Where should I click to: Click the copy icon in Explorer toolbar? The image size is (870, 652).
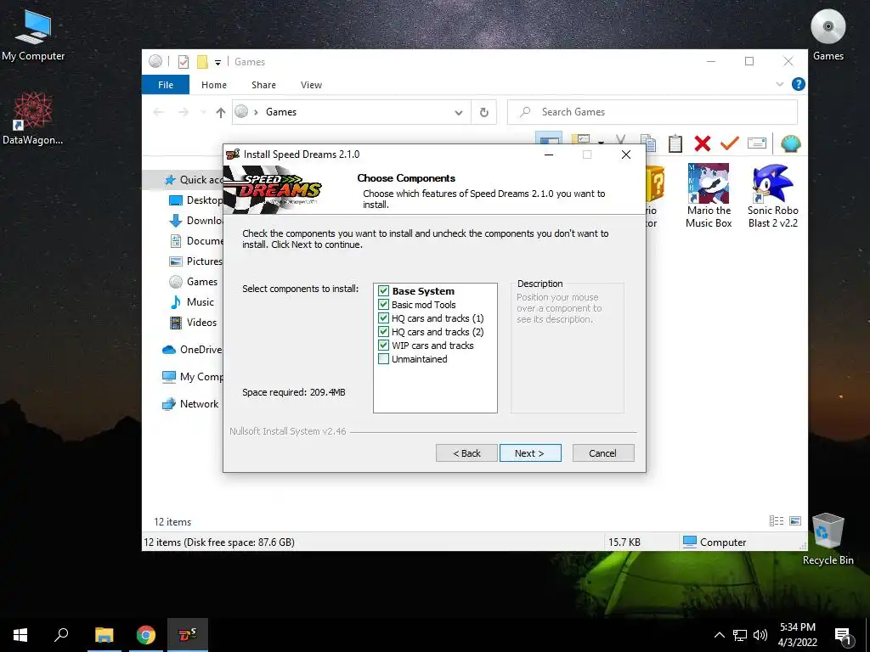click(x=647, y=143)
